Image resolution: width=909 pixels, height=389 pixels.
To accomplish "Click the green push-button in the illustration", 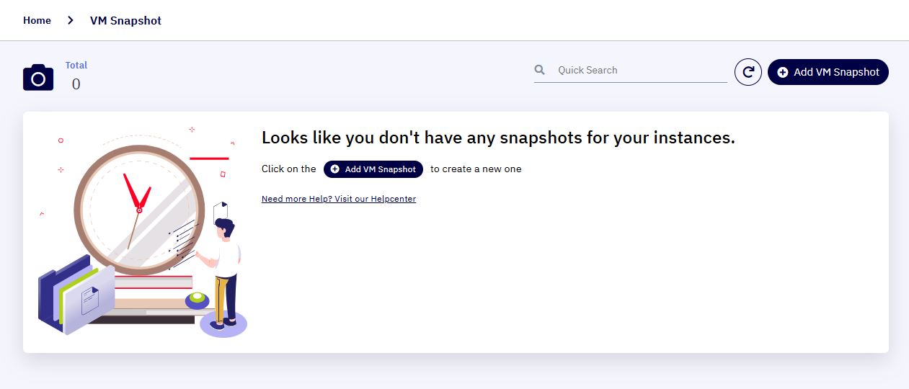I will [197, 300].
